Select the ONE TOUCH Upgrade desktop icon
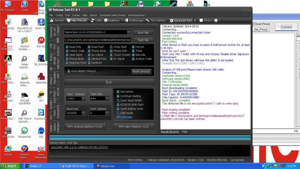Image resolution: width=300 pixels, height=169 pixels. click(x=25, y=116)
